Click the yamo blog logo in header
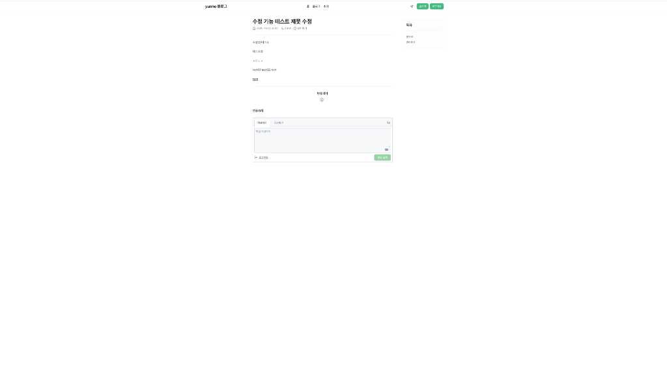This screenshot has width=667, height=369. [x=216, y=7]
